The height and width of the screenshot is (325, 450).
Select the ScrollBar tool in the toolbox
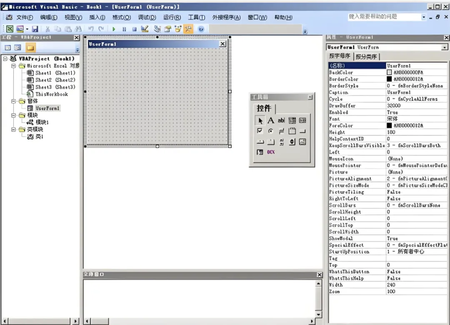click(281, 142)
